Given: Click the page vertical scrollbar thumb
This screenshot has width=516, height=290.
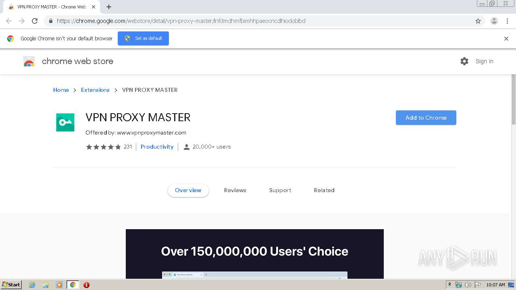Looking at the screenshot, I should pyautogui.click(x=514, y=99).
